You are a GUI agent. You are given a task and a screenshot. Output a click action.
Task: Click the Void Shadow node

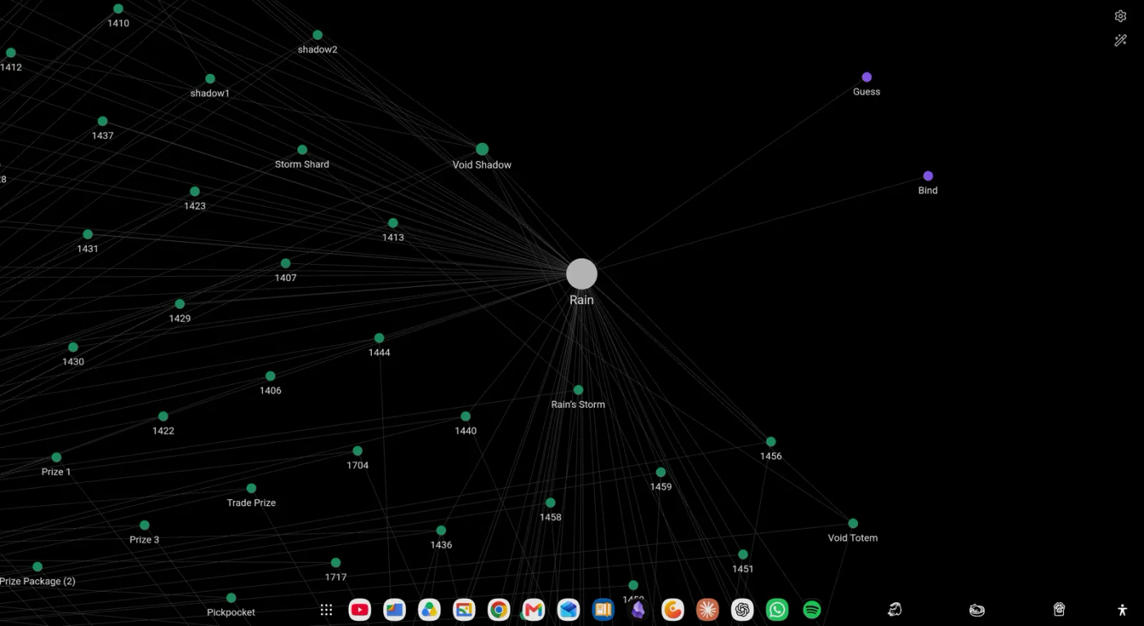[x=482, y=150]
